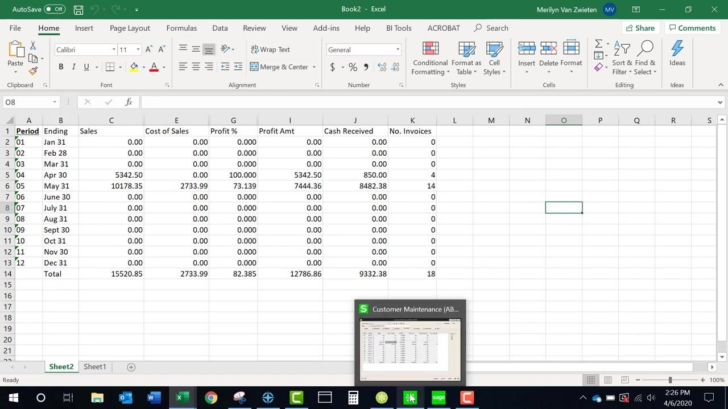Open the Borders dropdown arrow
Screen dimensions: 728x409
[x=120, y=67]
